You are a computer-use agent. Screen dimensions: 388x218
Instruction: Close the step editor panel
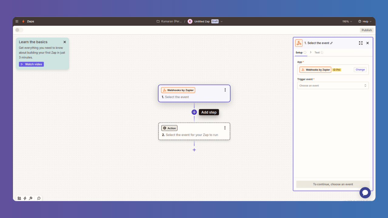pyautogui.click(x=368, y=43)
